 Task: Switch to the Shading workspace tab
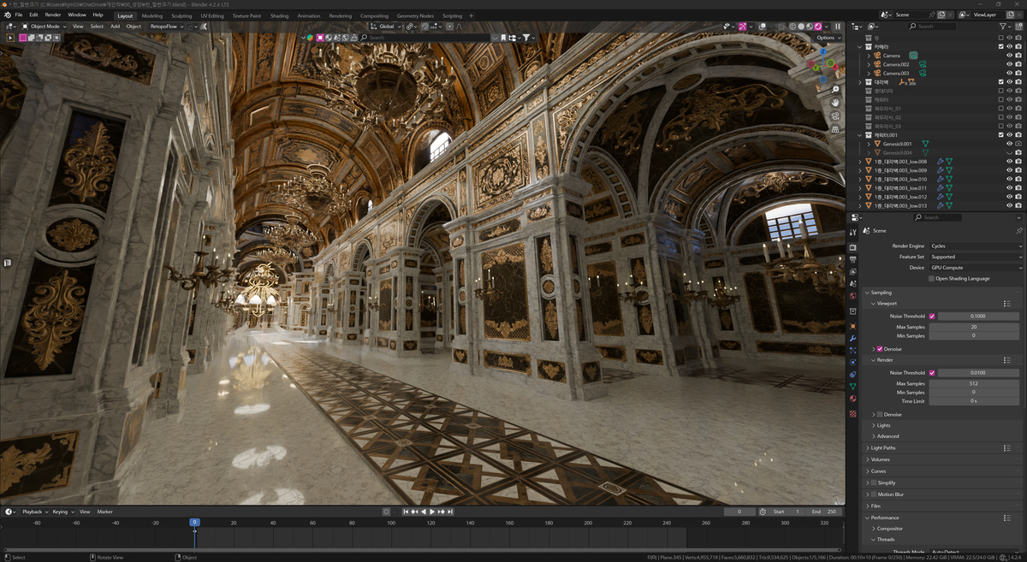click(280, 15)
